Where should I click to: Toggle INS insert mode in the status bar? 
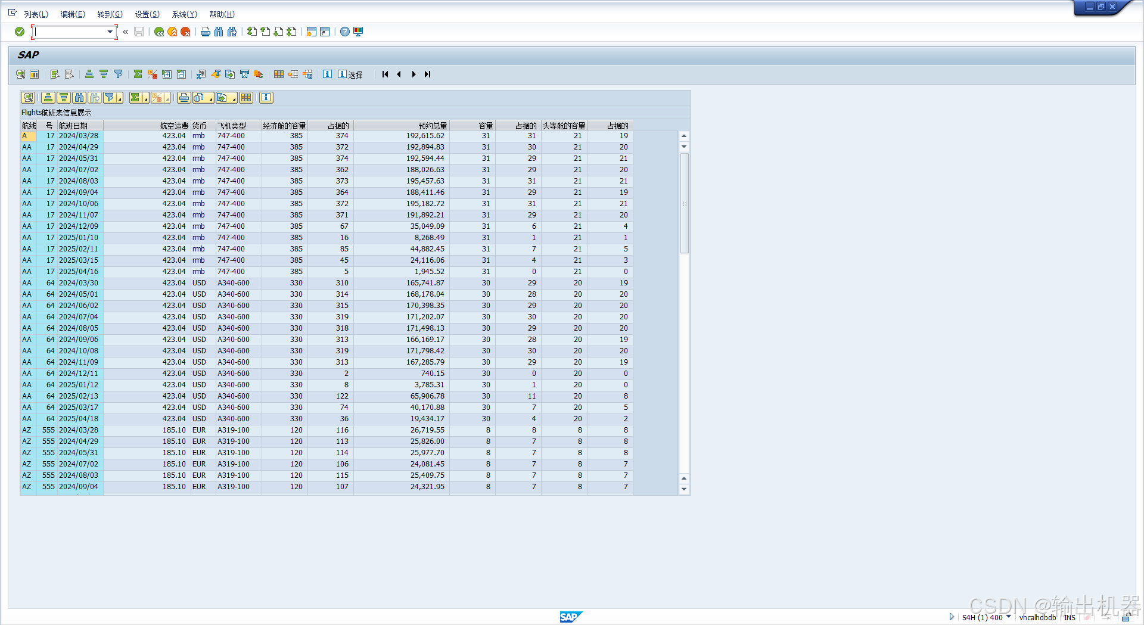(x=1070, y=618)
